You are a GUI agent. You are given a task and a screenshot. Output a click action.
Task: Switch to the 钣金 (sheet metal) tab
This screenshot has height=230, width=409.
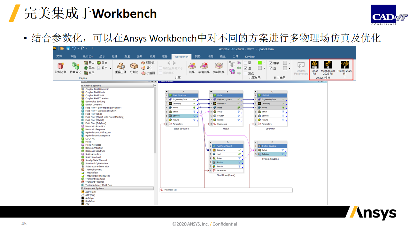223,57
